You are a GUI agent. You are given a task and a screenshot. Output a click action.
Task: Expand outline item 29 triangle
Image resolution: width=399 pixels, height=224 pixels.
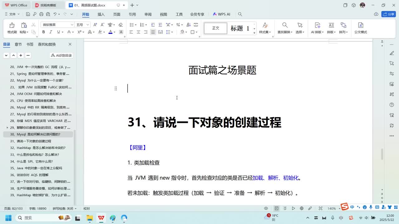7,128
